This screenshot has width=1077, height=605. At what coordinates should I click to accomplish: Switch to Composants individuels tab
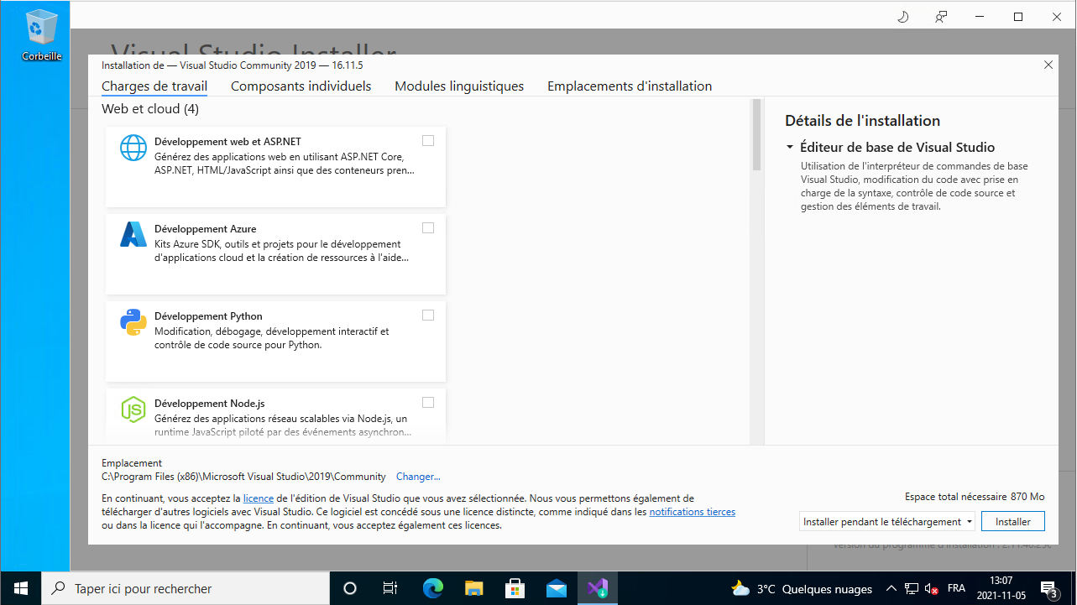(301, 86)
